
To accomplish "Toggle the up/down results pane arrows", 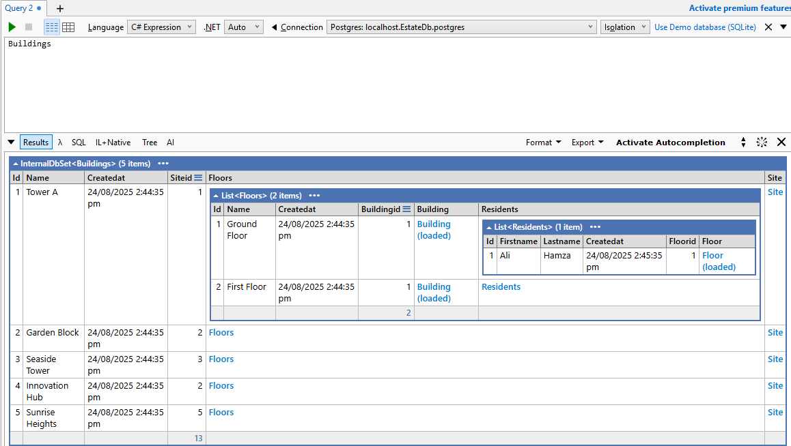I will pyautogui.click(x=743, y=143).
